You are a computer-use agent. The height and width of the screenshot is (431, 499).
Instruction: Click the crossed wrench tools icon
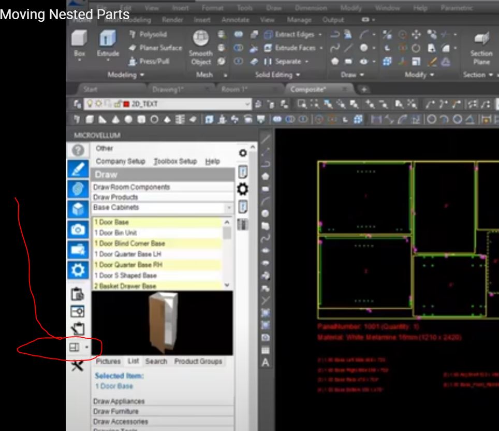point(77,366)
